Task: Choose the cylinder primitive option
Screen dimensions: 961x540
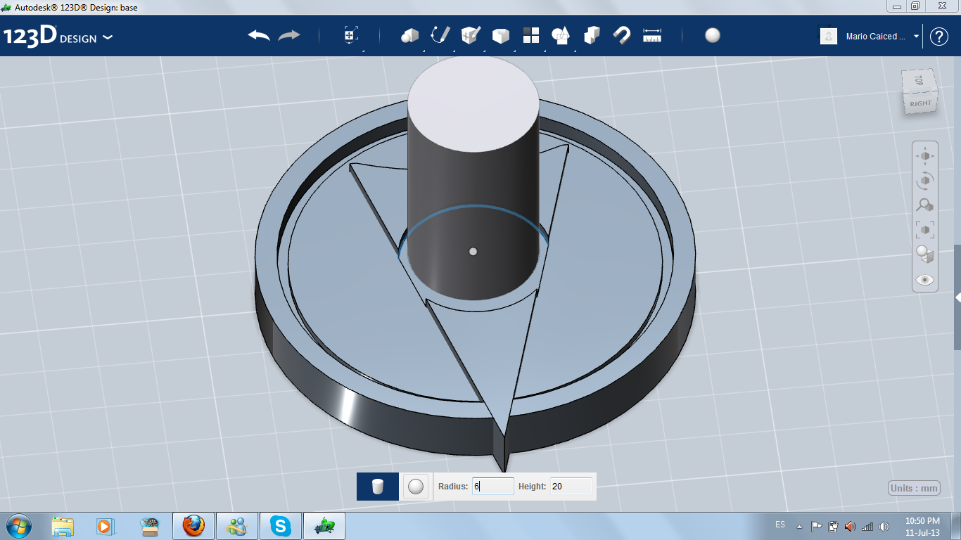Action: point(378,487)
